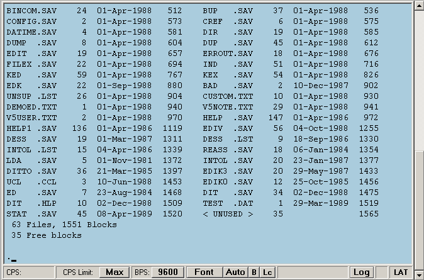Toggle the Lc status bar button

[x=267, y=272]
